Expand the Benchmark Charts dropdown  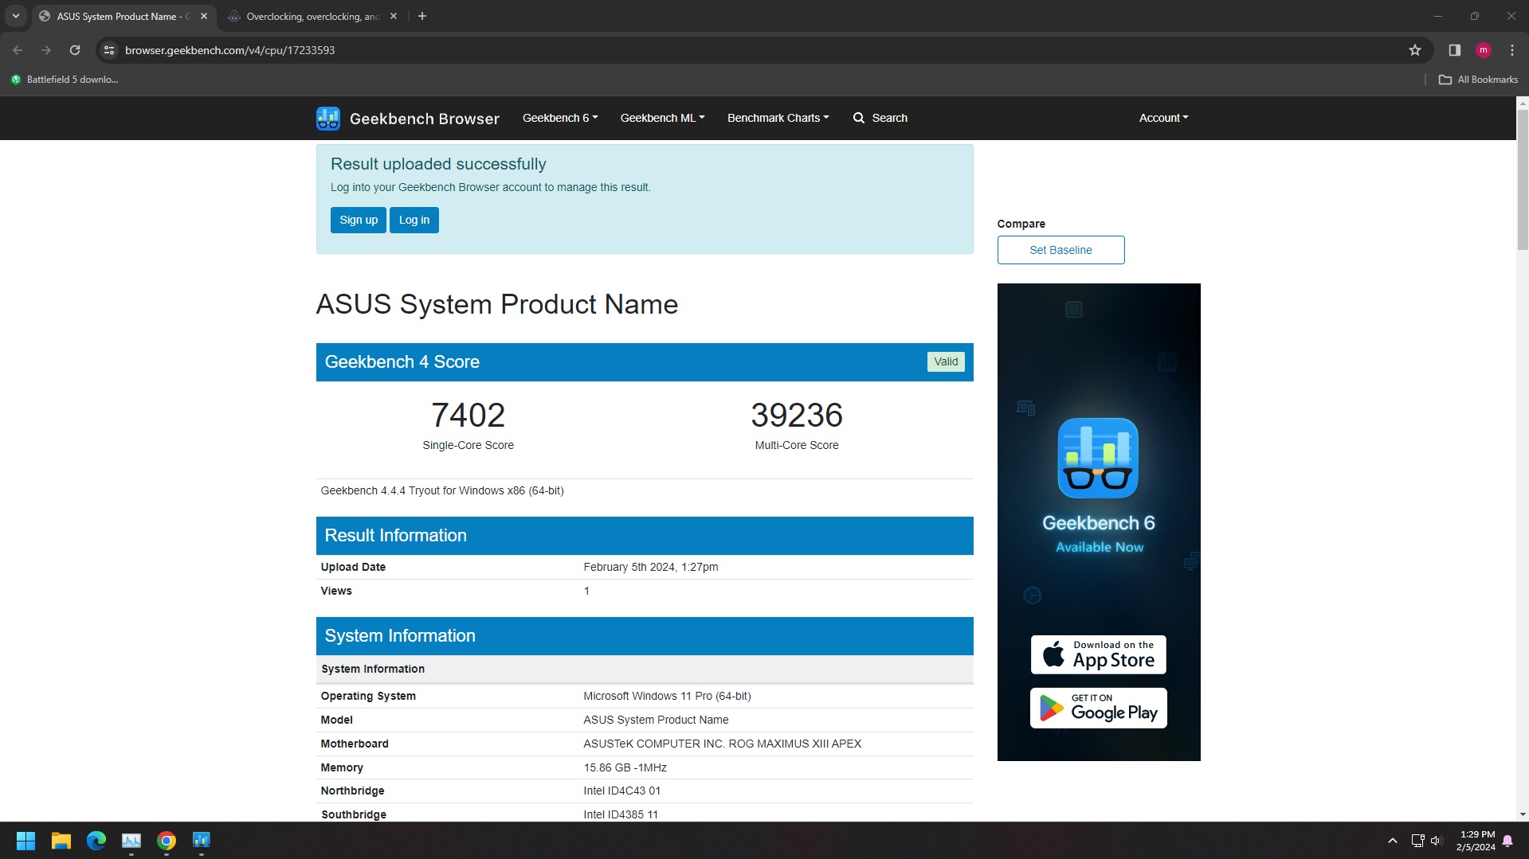coord(778,118)
